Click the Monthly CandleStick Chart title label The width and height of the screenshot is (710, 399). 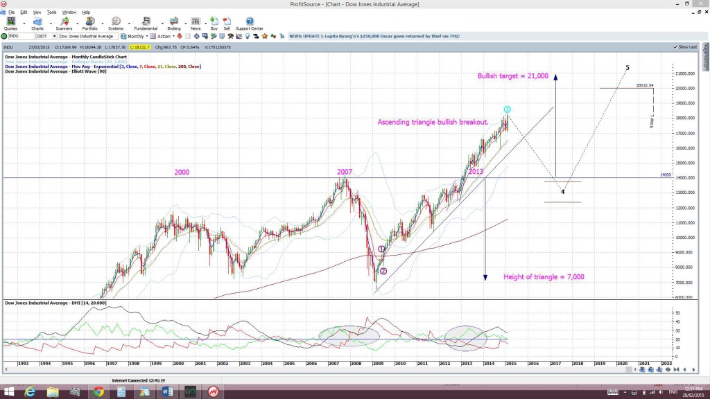point(66,57)
